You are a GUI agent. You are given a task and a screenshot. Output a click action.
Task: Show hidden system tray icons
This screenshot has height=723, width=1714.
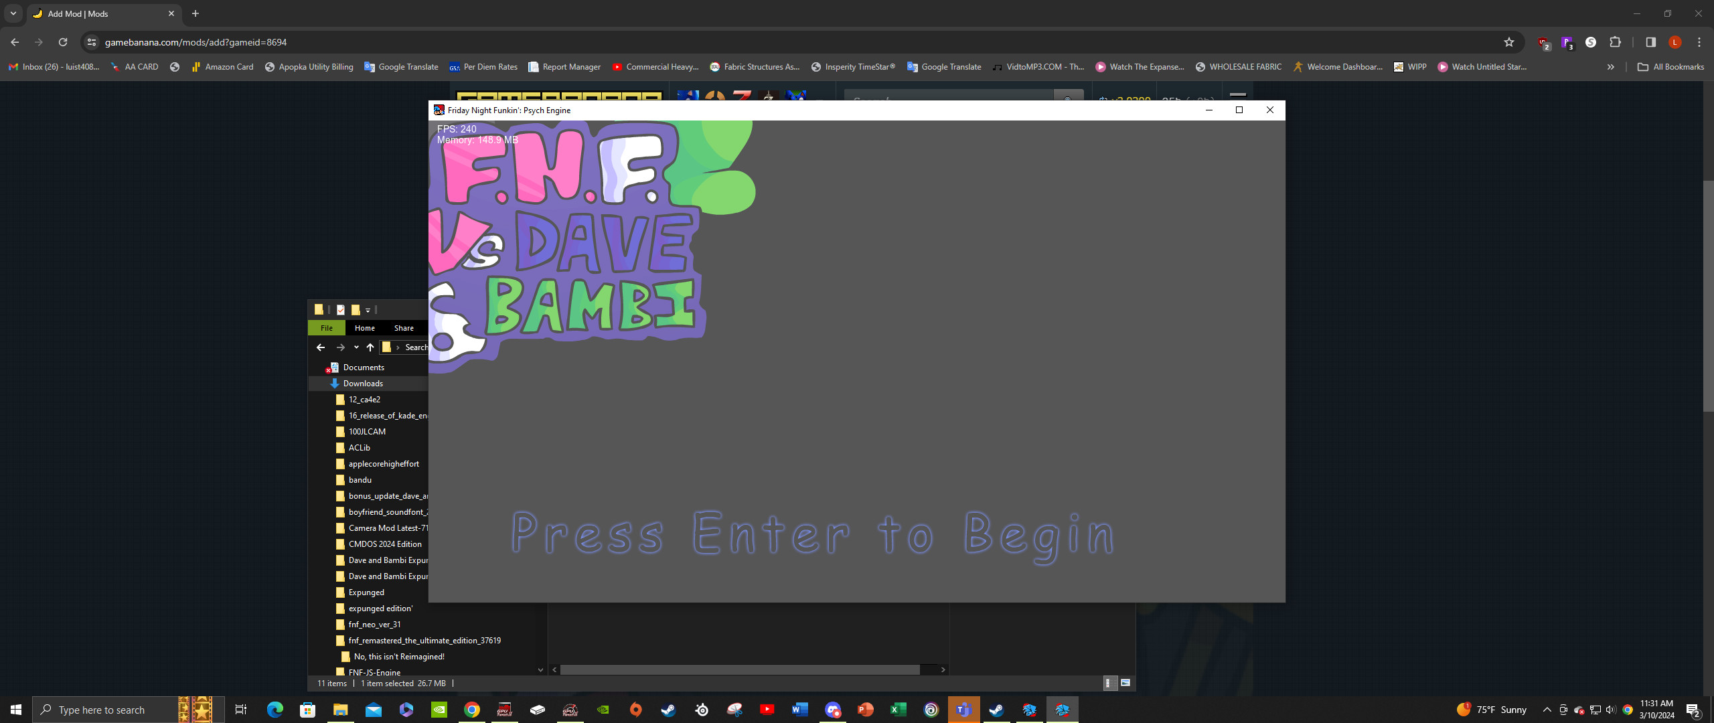1547,710
